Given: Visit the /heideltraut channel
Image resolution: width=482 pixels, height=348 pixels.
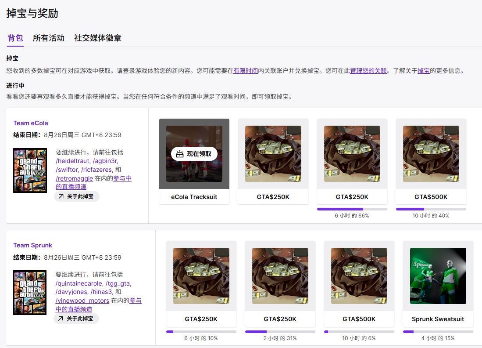Looking at the screenshot, I should 72,161.
